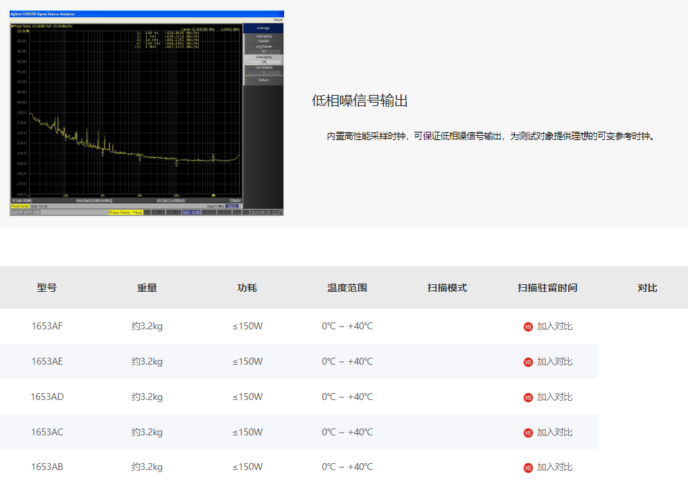Open the 1653AE model entry
Viewport: 688px width, 486px height.
pos(47,361)
